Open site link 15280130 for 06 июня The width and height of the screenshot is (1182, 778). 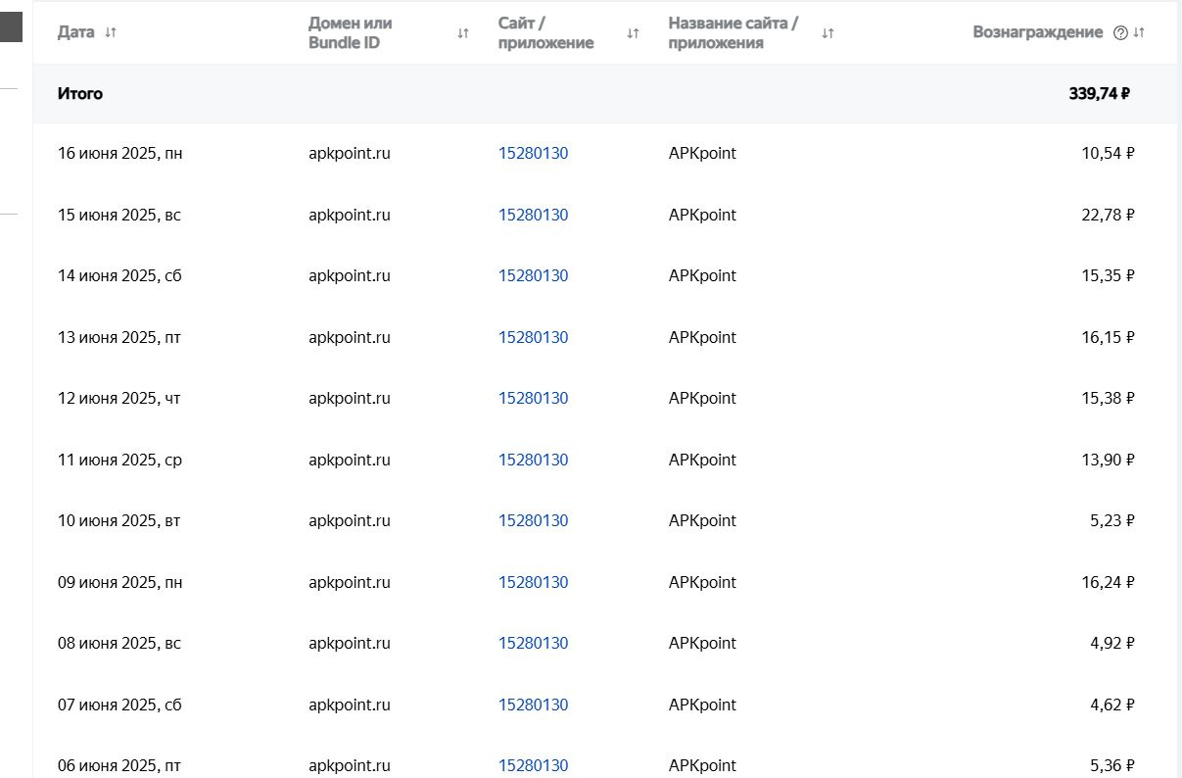[x=533, y=766]
